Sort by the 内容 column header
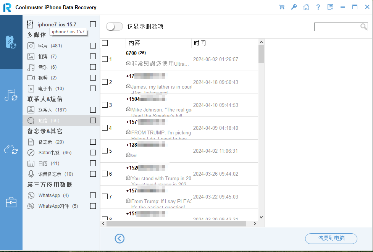Image resolution: width=373 pixels, height=252 pixels. click(x=158, y=43)
